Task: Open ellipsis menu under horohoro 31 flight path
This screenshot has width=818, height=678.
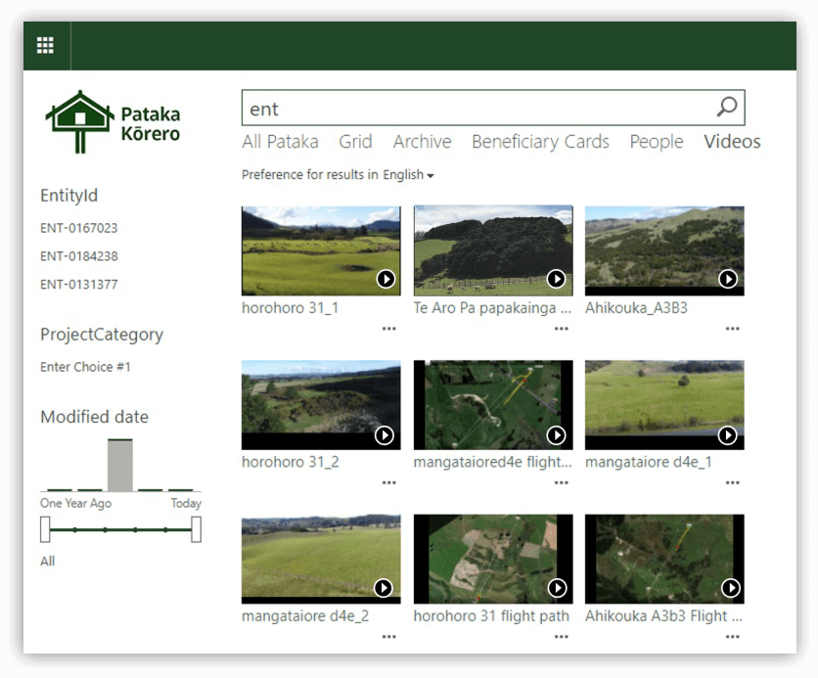Action: pos(562,636)
